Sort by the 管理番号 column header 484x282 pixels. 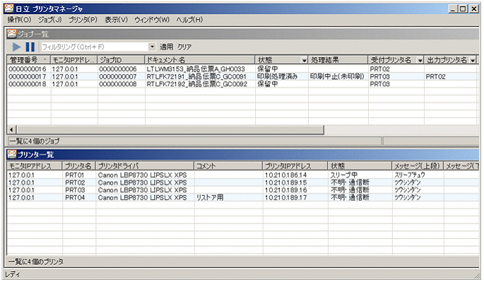pyautogui.click(x=28, y=60)
